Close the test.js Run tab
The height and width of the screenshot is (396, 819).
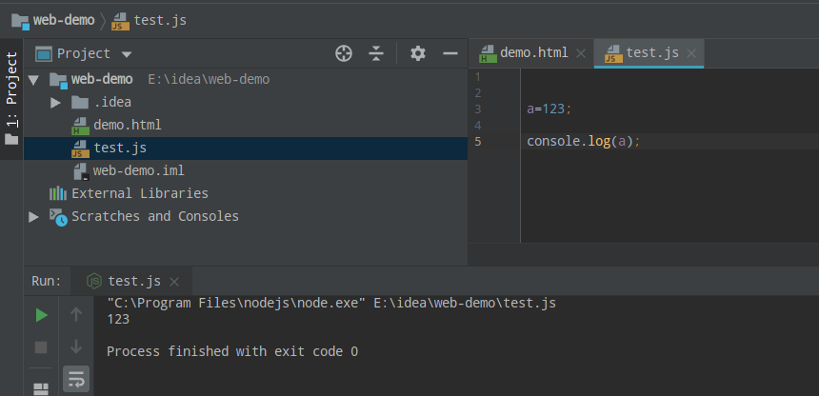(x=174, y=282)
